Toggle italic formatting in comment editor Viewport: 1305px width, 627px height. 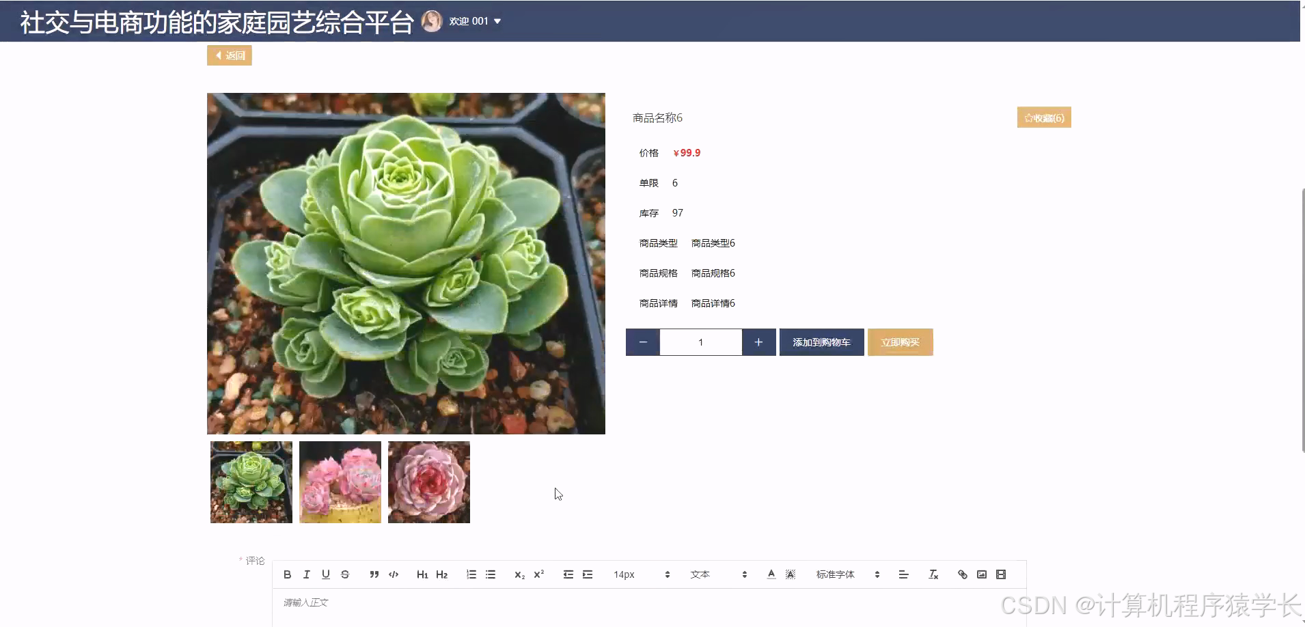(x=306, y=574)
